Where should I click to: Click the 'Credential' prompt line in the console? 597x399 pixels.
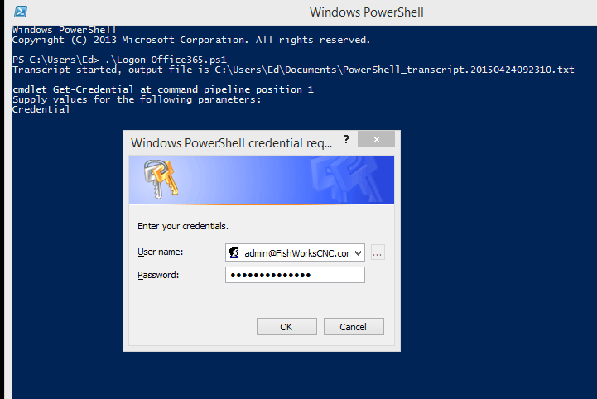click(41, 109)
